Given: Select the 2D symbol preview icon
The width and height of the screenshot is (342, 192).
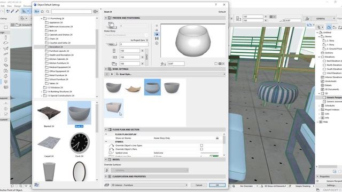Looking at the screenshot, I should point(157,26).
